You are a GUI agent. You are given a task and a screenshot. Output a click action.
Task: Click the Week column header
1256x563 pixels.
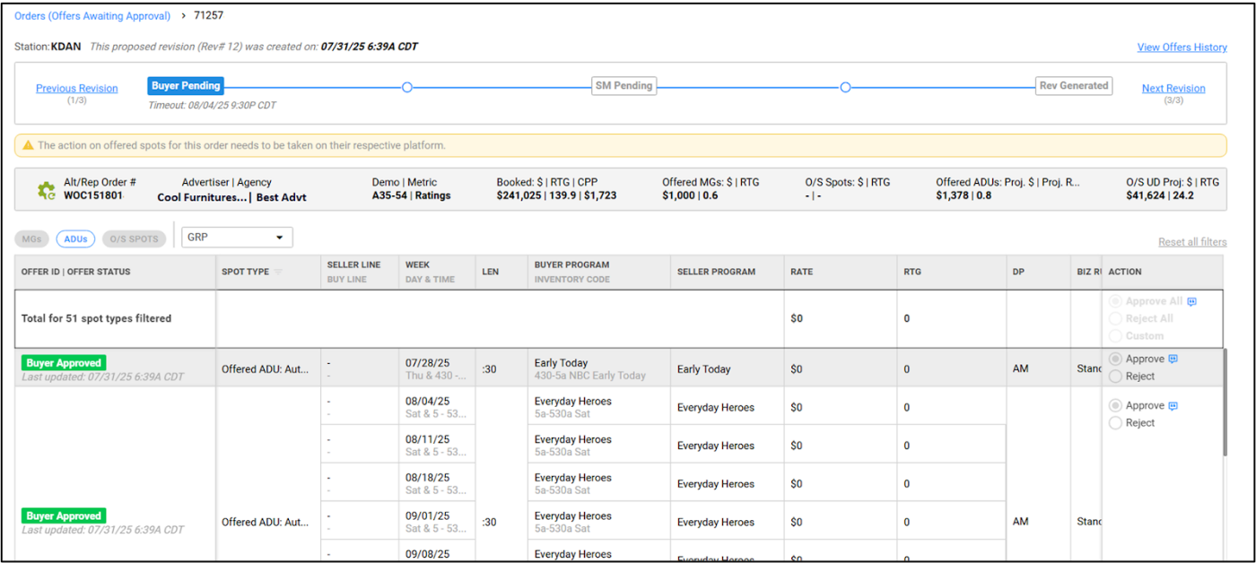[x=417, y=264]
